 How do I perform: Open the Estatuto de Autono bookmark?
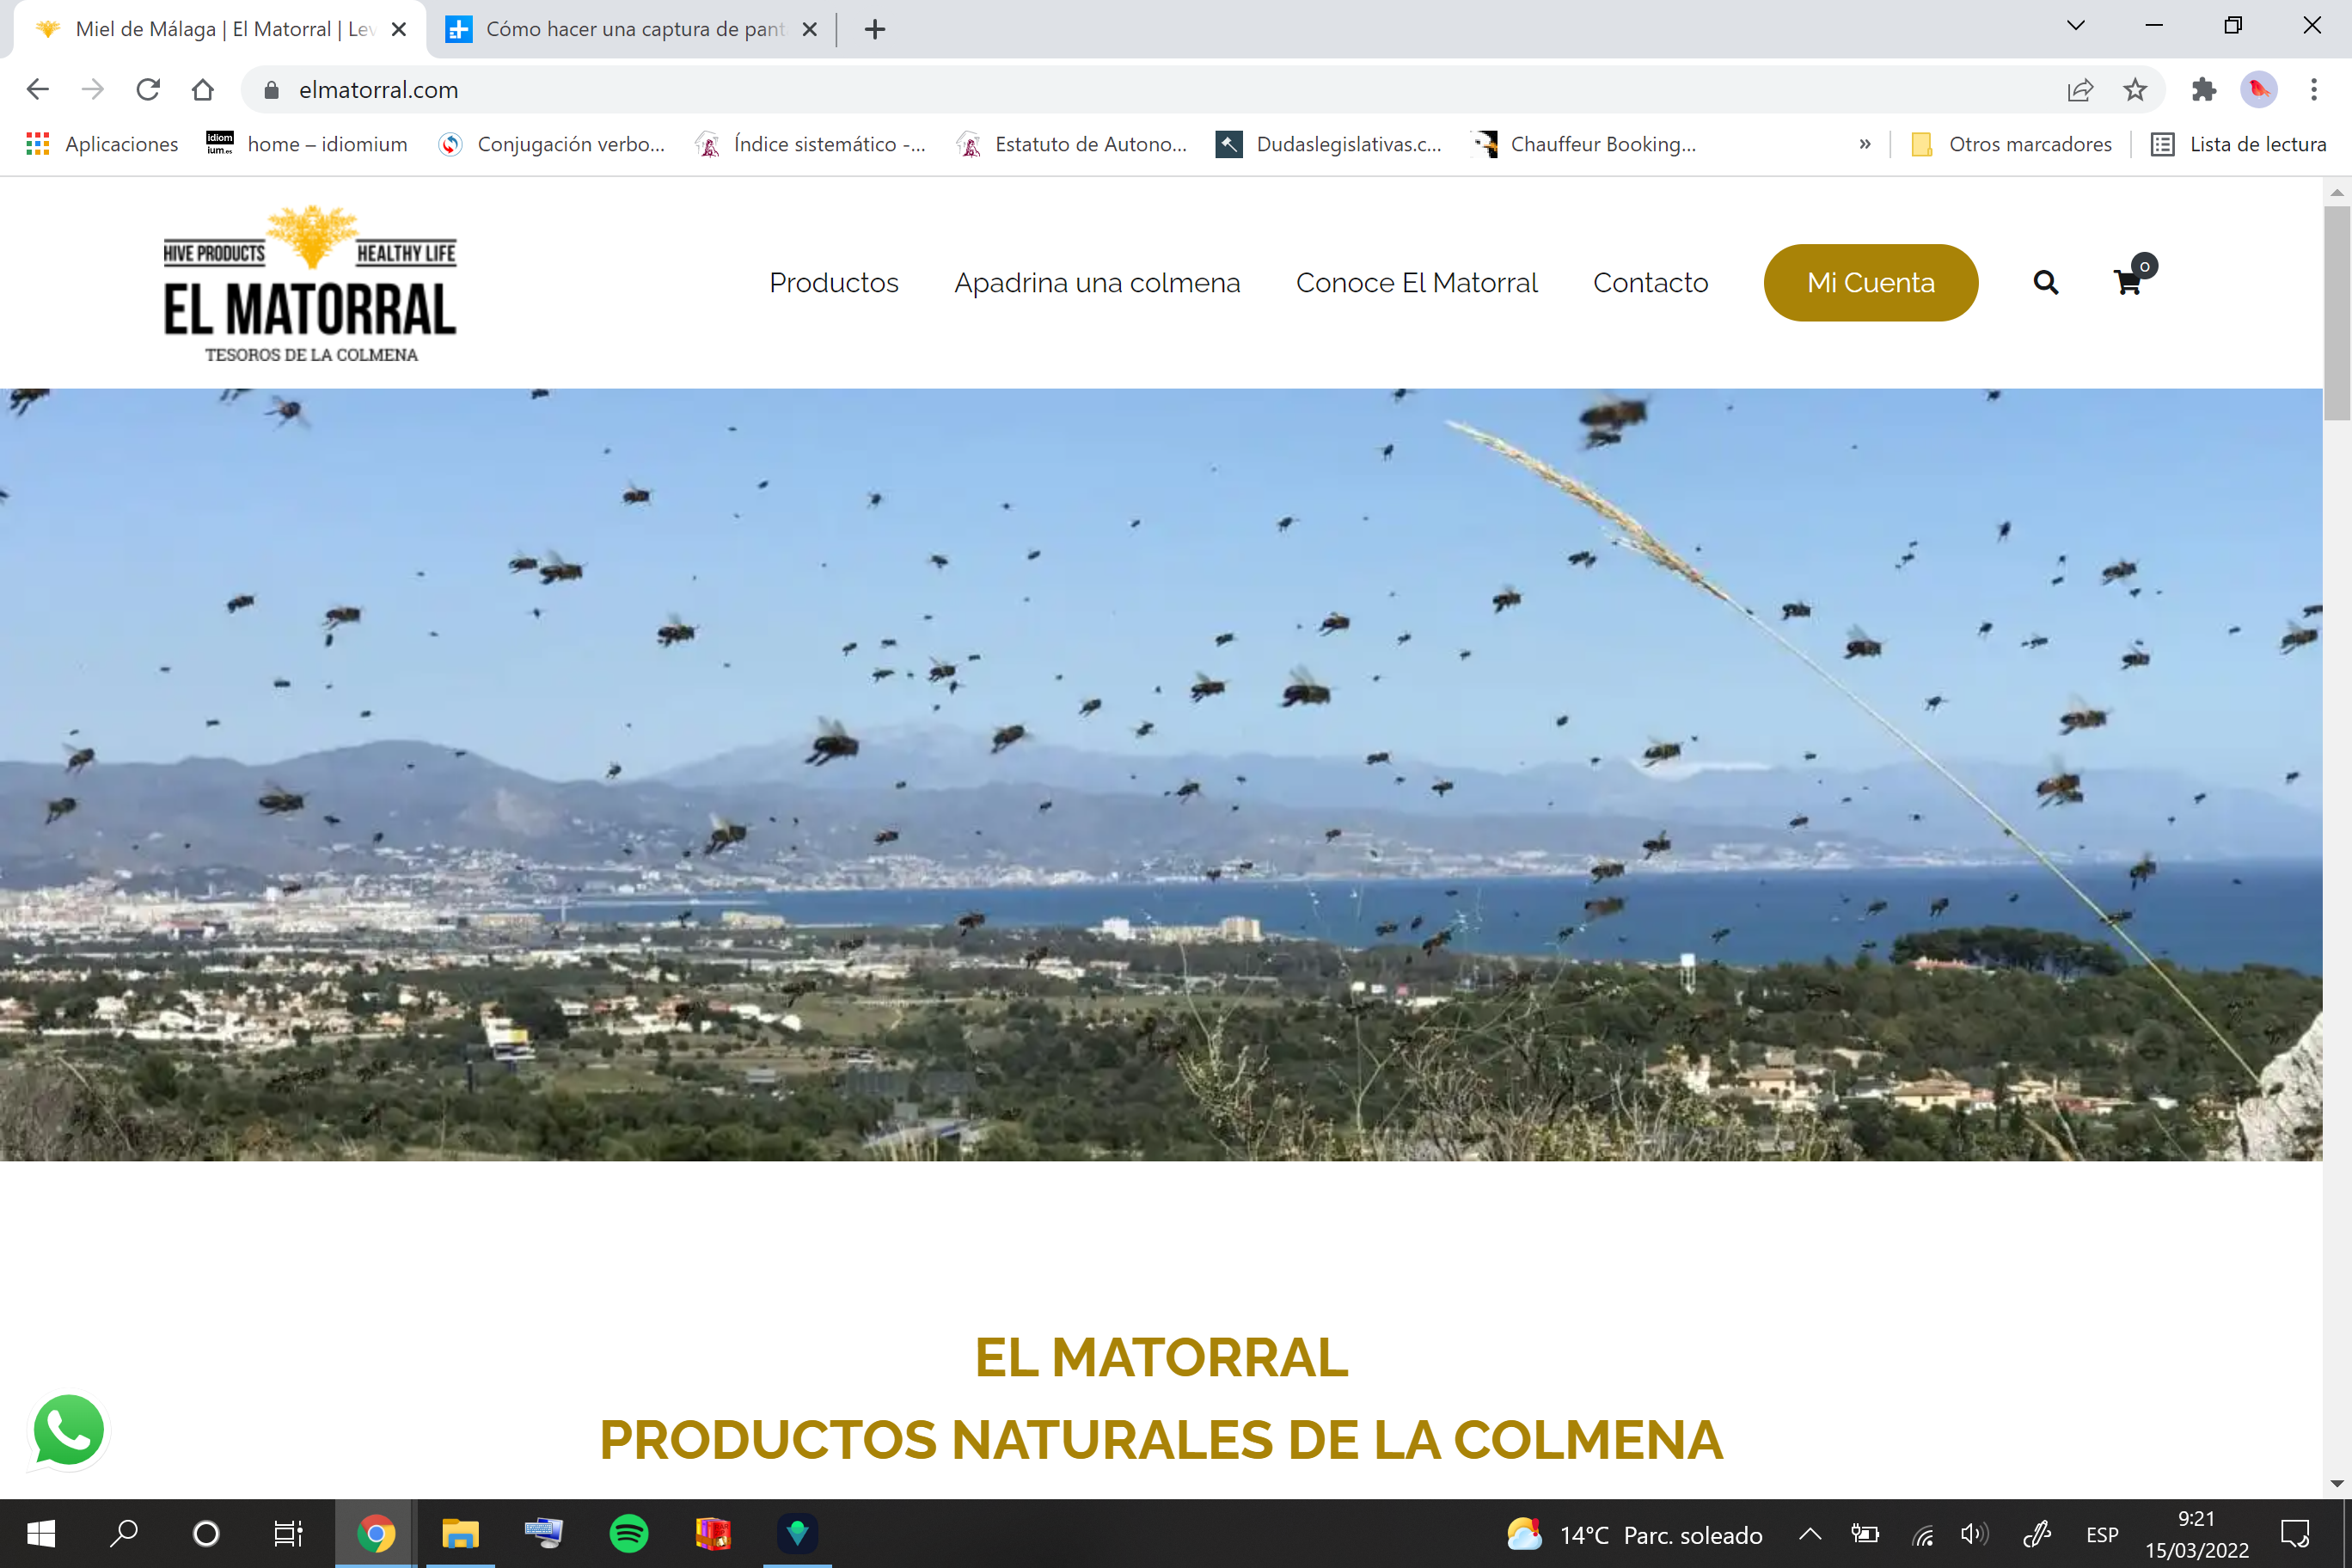pyautogui.click(x=1071, y=144)
